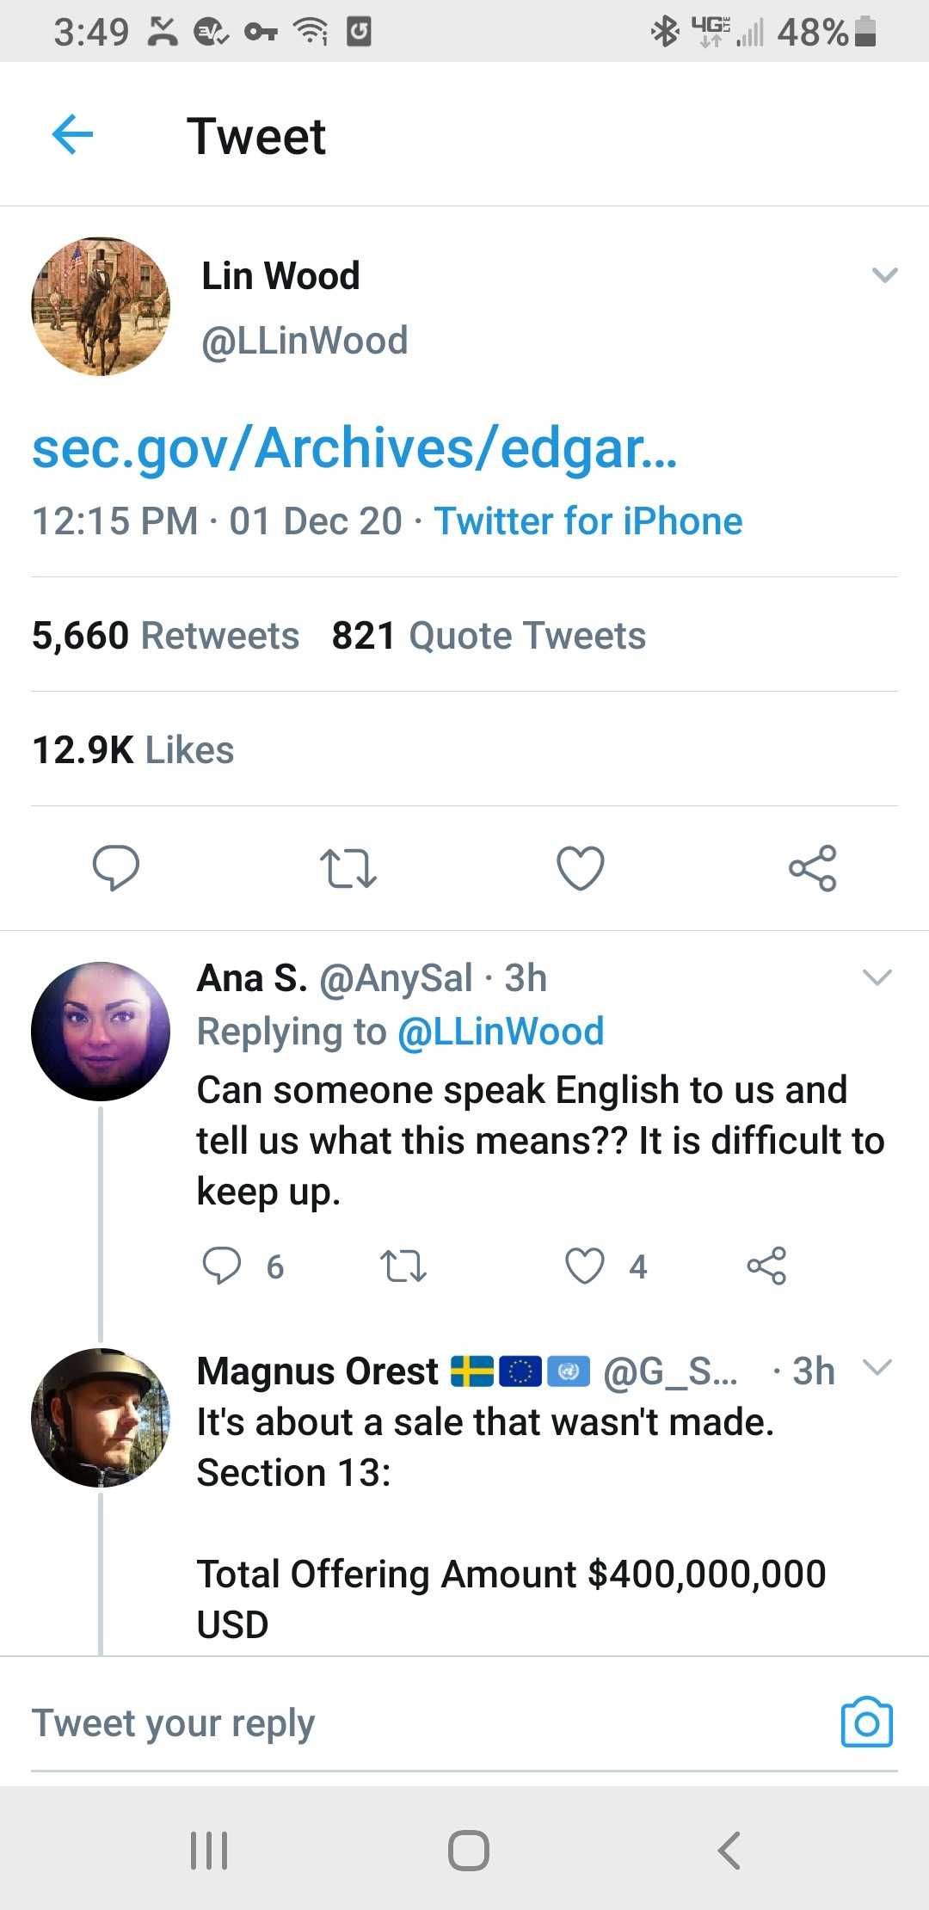Open the Twitter for iPhone link

coord(588,521)
